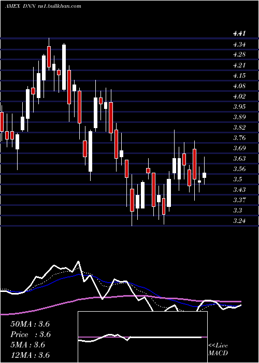Click the 3.63 price axis label
259x363 pixels.
[239, 159]
